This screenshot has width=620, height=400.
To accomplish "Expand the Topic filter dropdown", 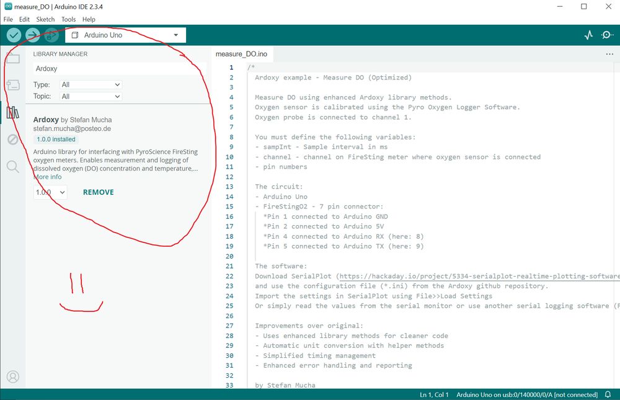I will (91, 97).
